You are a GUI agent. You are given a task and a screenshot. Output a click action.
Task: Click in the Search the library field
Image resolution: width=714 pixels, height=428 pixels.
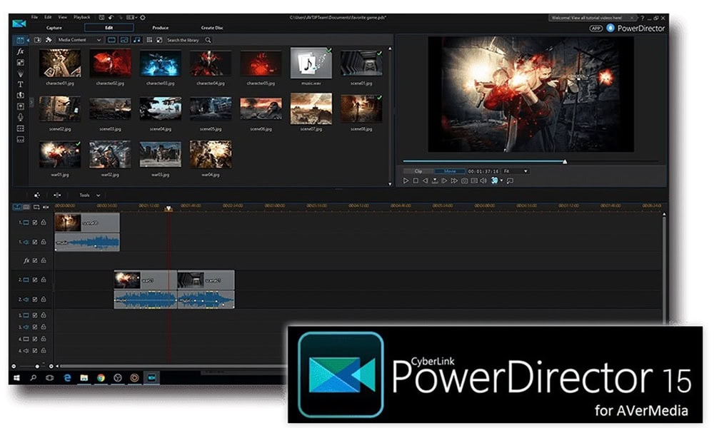(x=185, y=40)
